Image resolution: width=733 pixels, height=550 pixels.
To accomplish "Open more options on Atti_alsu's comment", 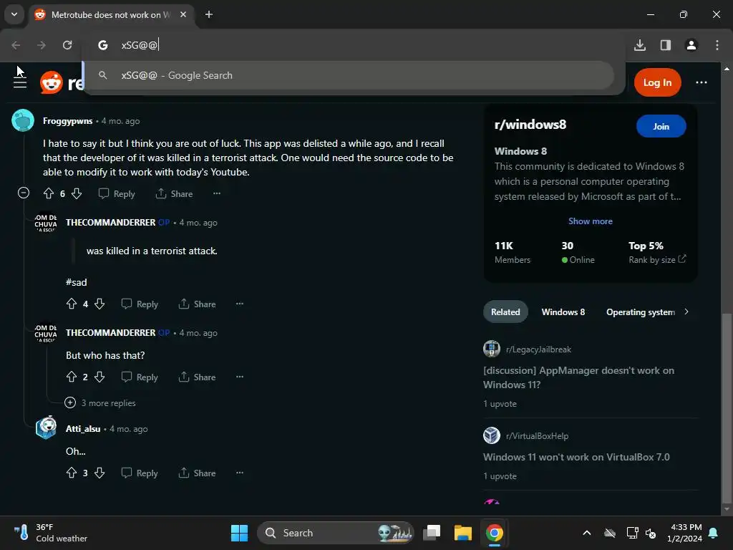I will [x=240, y=473].
